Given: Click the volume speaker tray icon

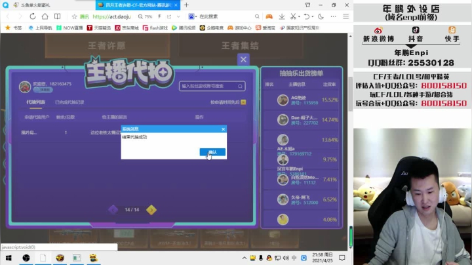Looking at the screenshot, I should pyautogui.click(x=286, y=258).
